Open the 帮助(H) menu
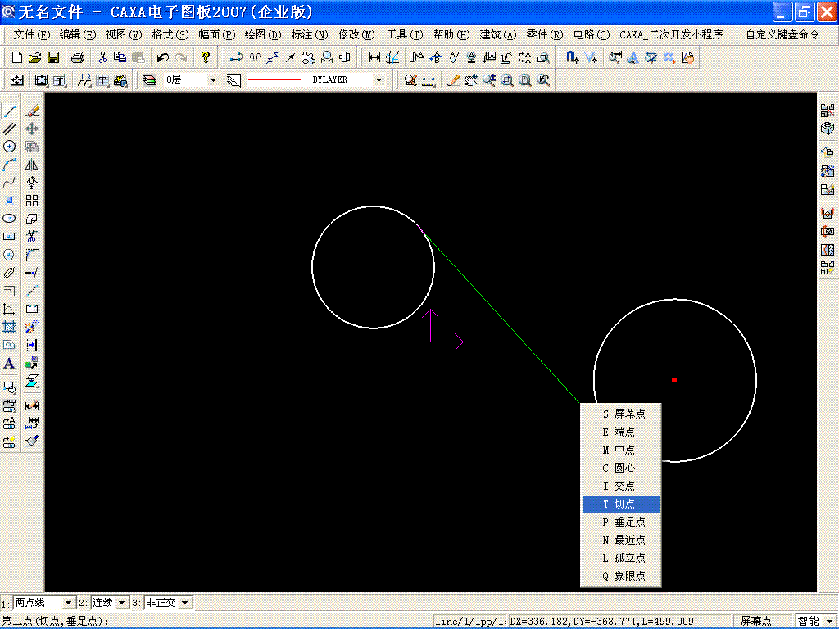Screen dimensions: 839x629 click(x=451, y=34)
